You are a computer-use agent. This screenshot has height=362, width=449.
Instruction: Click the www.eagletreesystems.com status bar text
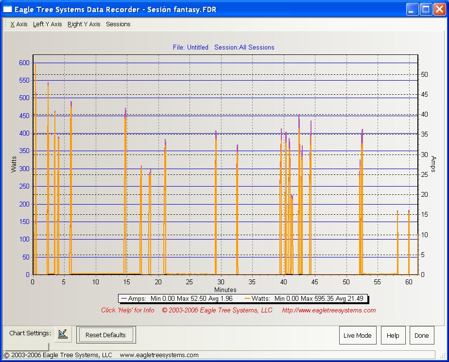coord(159,355)
